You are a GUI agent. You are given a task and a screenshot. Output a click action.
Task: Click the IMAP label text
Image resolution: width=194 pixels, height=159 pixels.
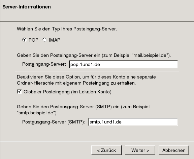pyautogui.click(x=55, y=40)
